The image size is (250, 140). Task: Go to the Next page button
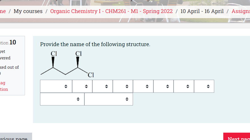point(237,137)
